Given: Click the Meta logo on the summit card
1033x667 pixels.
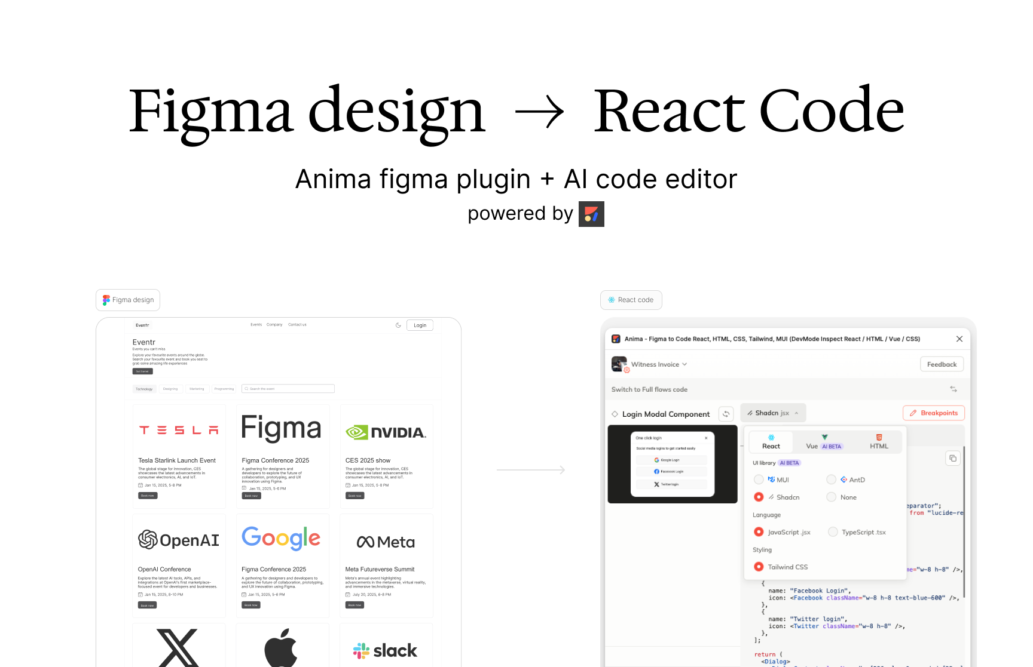Looking at the screenshot, I should (386, 542).
